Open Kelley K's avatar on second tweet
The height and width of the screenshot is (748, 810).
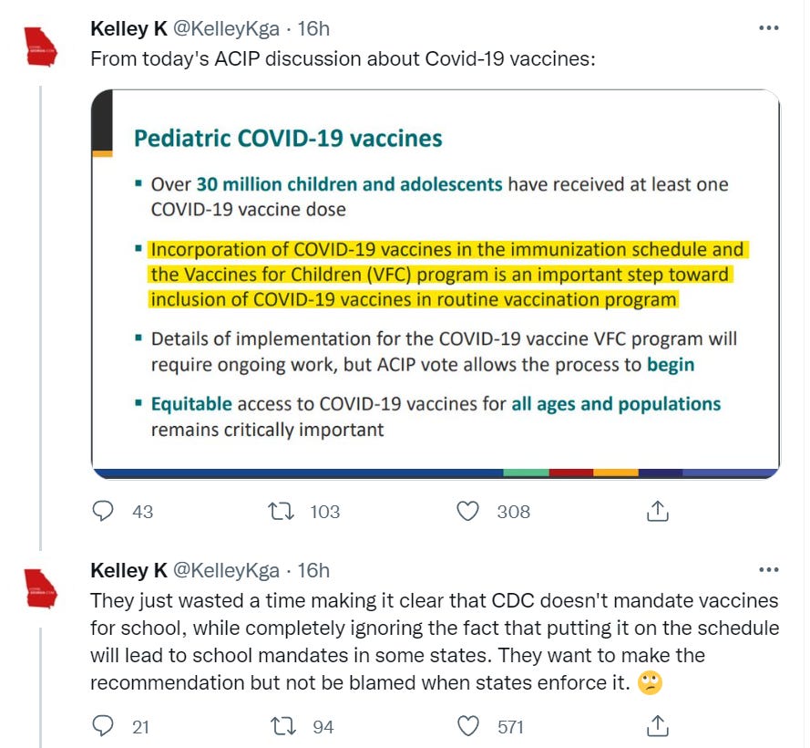point(40,588)
